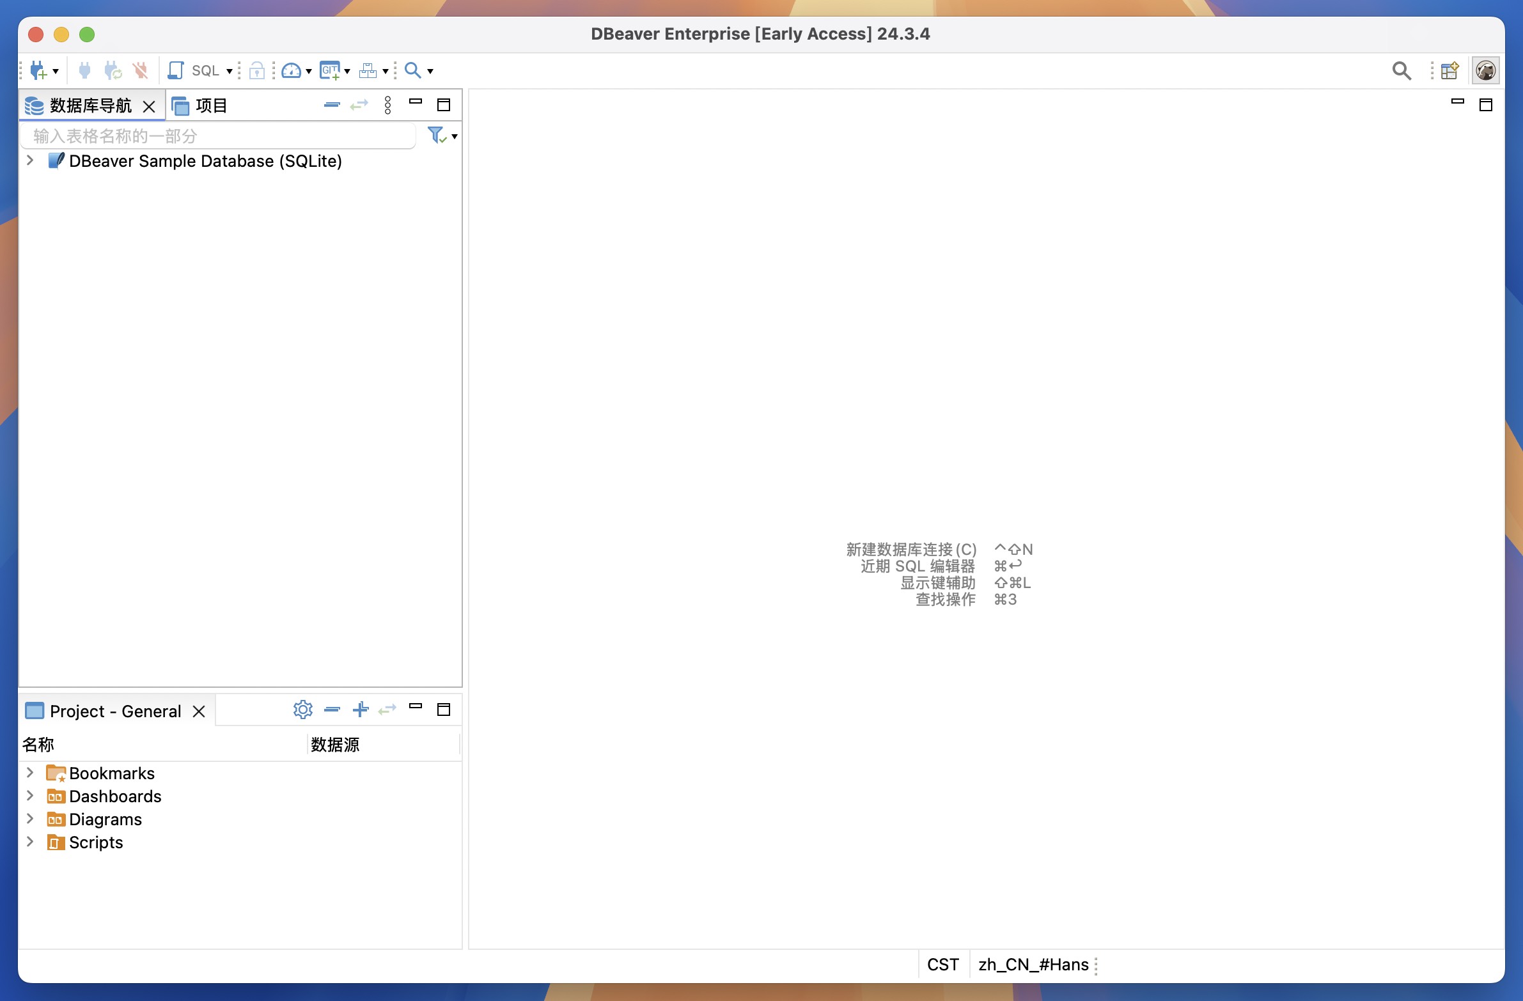The image size is (1523, 1001).
Task: Collapse all in Project panel
Action: (332, 710)
